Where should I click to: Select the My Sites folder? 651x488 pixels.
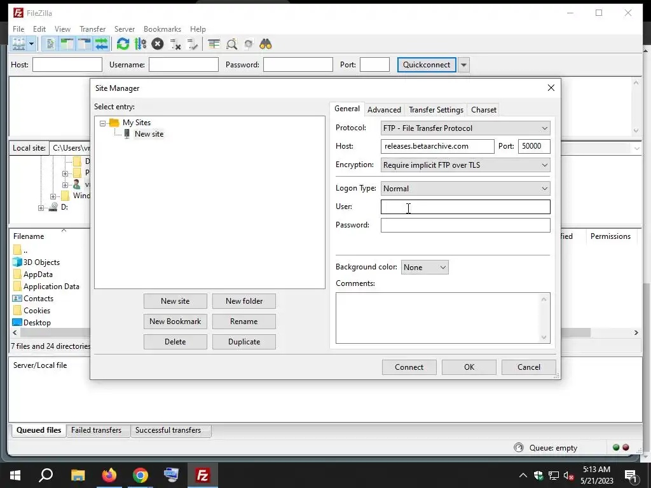(136, 123)
